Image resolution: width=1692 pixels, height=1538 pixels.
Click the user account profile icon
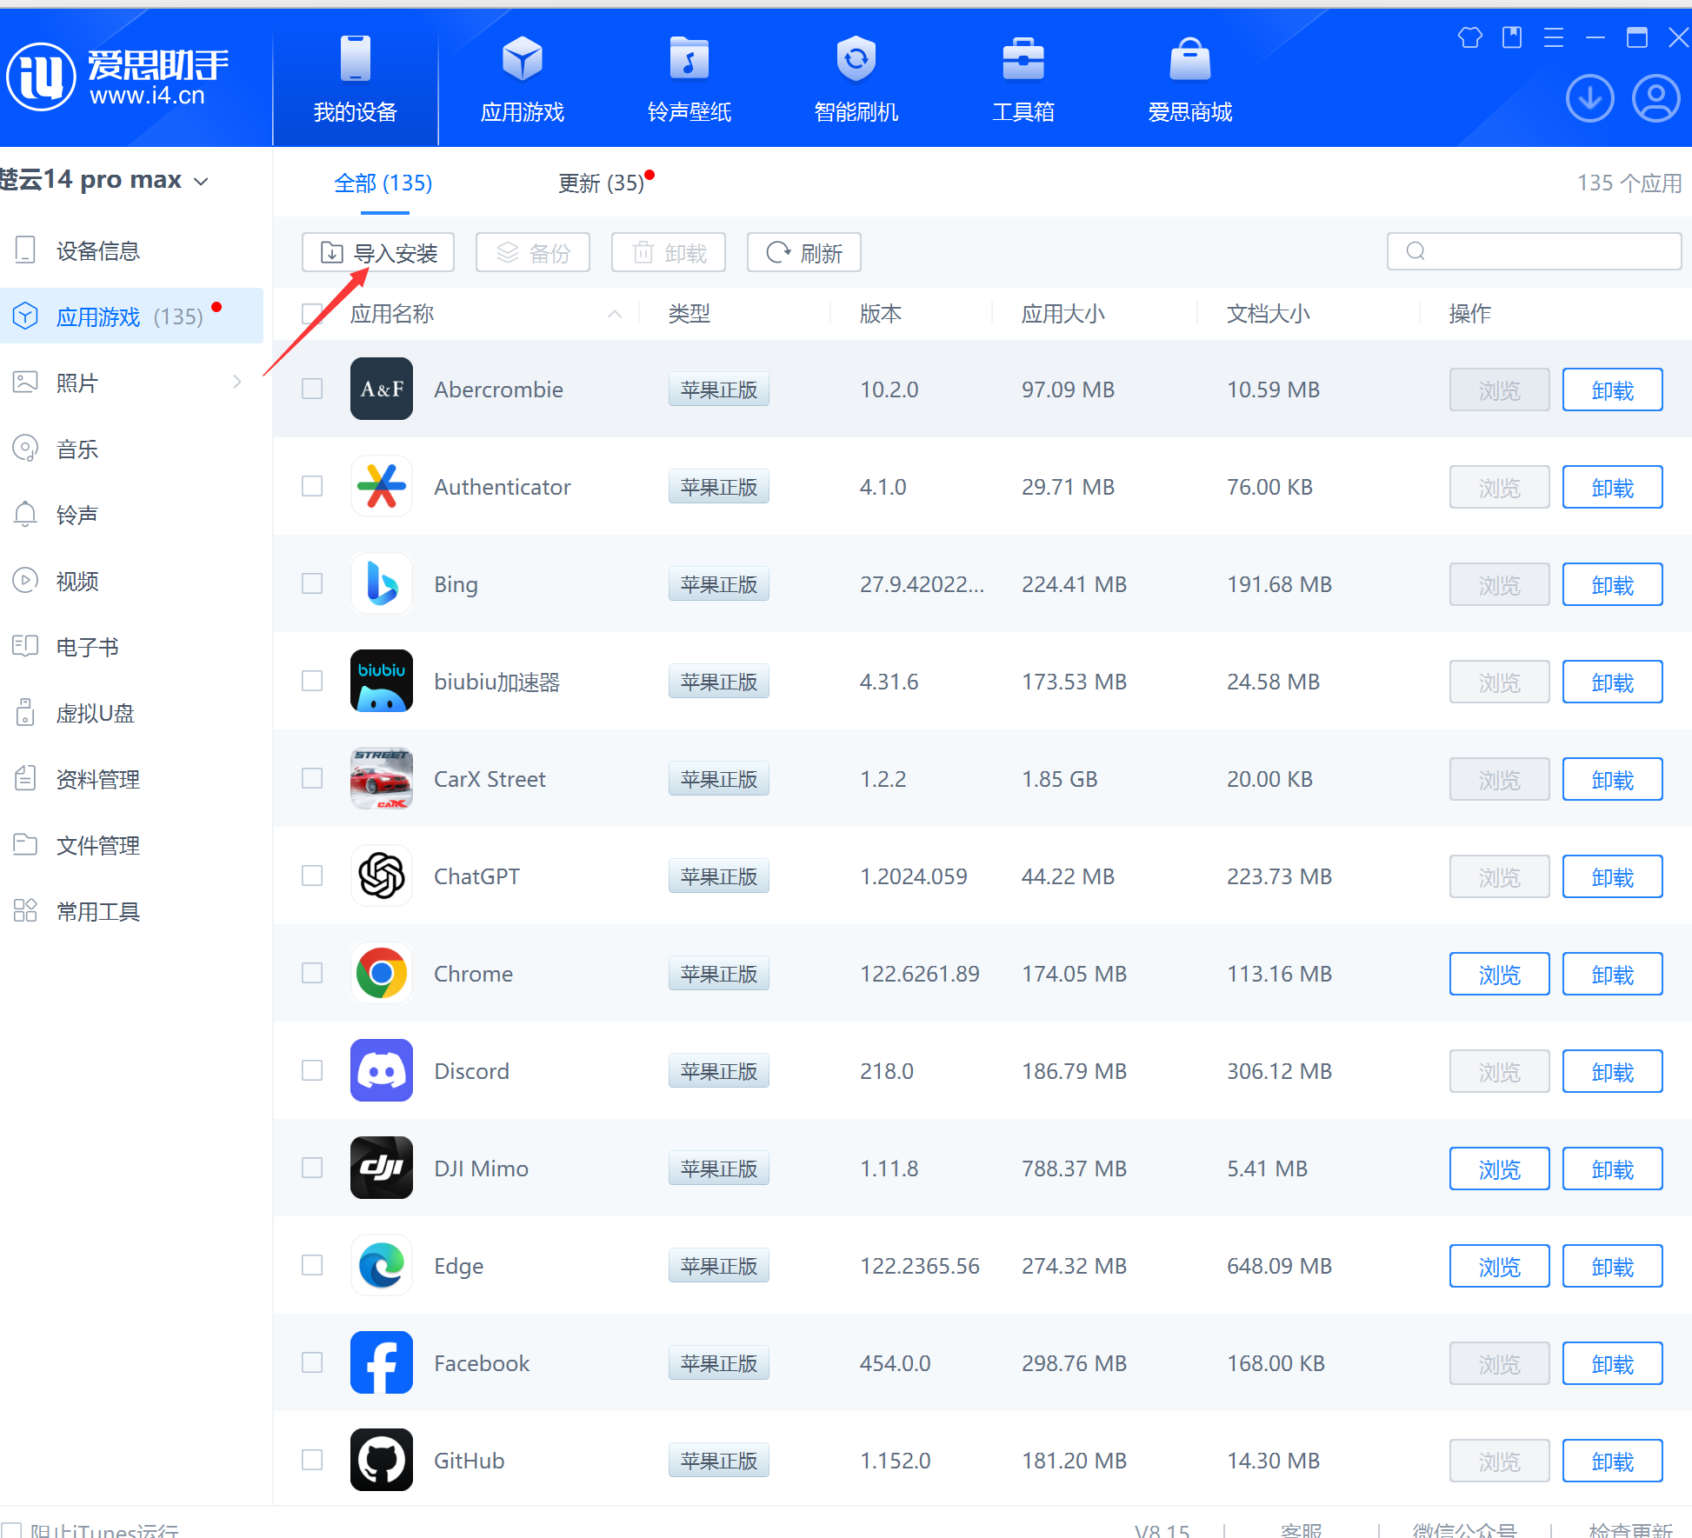click(1655, 99)
